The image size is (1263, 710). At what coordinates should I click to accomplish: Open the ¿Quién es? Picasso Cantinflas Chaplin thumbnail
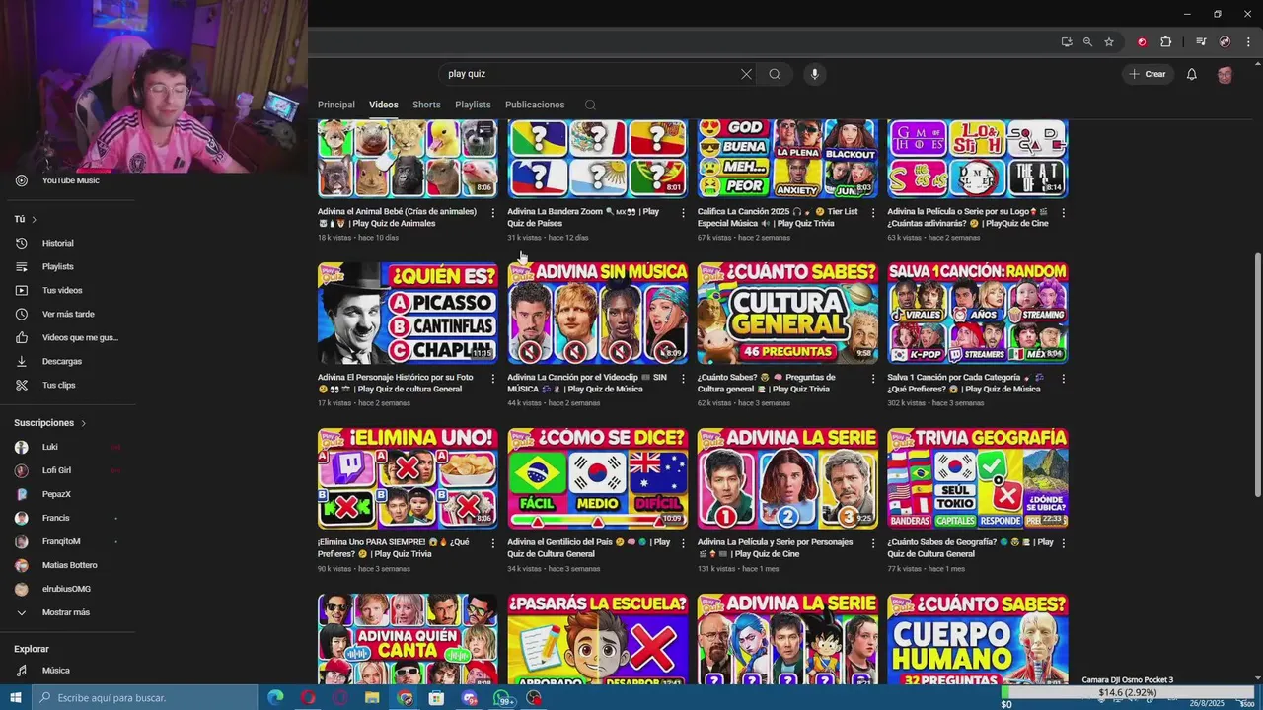click(408, 313)
